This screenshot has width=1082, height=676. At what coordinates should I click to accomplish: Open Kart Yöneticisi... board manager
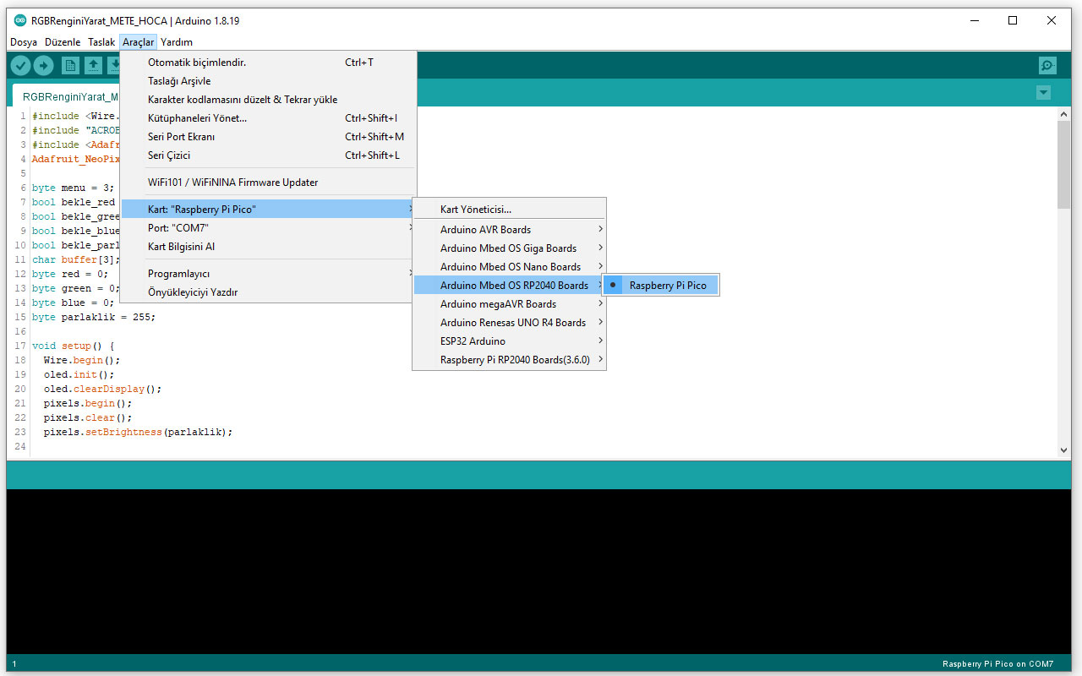(x=510, y=210)
